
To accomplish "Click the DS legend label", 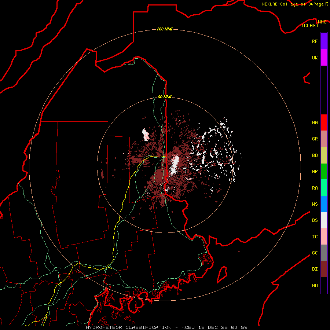I will 315,220.
